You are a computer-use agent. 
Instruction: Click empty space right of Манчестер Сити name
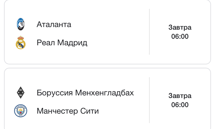click(x=123, y=111)
